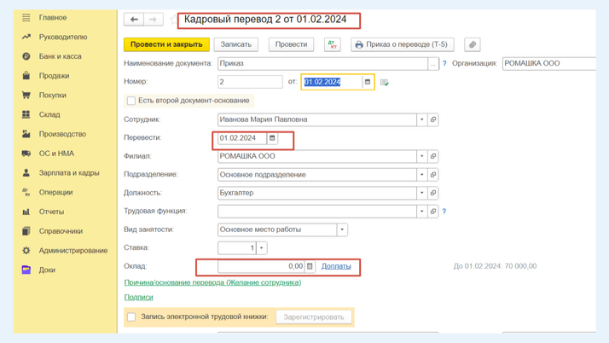
Task: Click the Номер input field
Action: 250,82
